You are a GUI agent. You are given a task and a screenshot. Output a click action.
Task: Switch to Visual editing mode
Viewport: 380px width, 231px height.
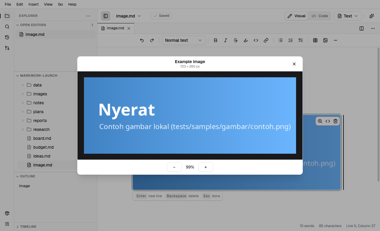(x=296, y=16)
